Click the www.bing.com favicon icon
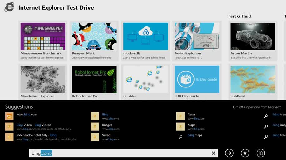Screen dimensions: 286x160 click(9, 116)
